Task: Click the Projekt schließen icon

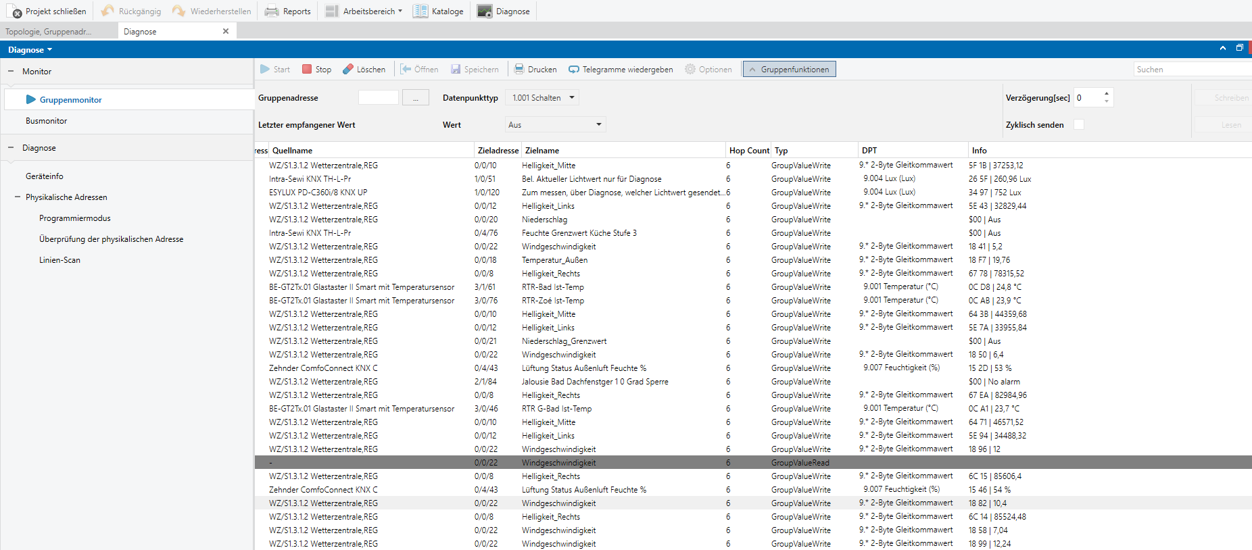Action: click(x=14, y=11)
